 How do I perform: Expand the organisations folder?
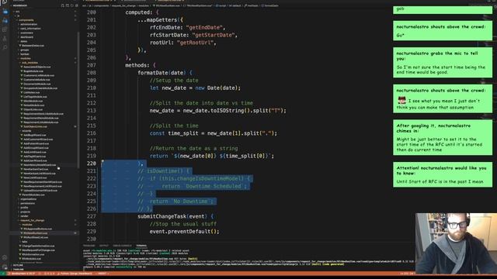point(28,199)
